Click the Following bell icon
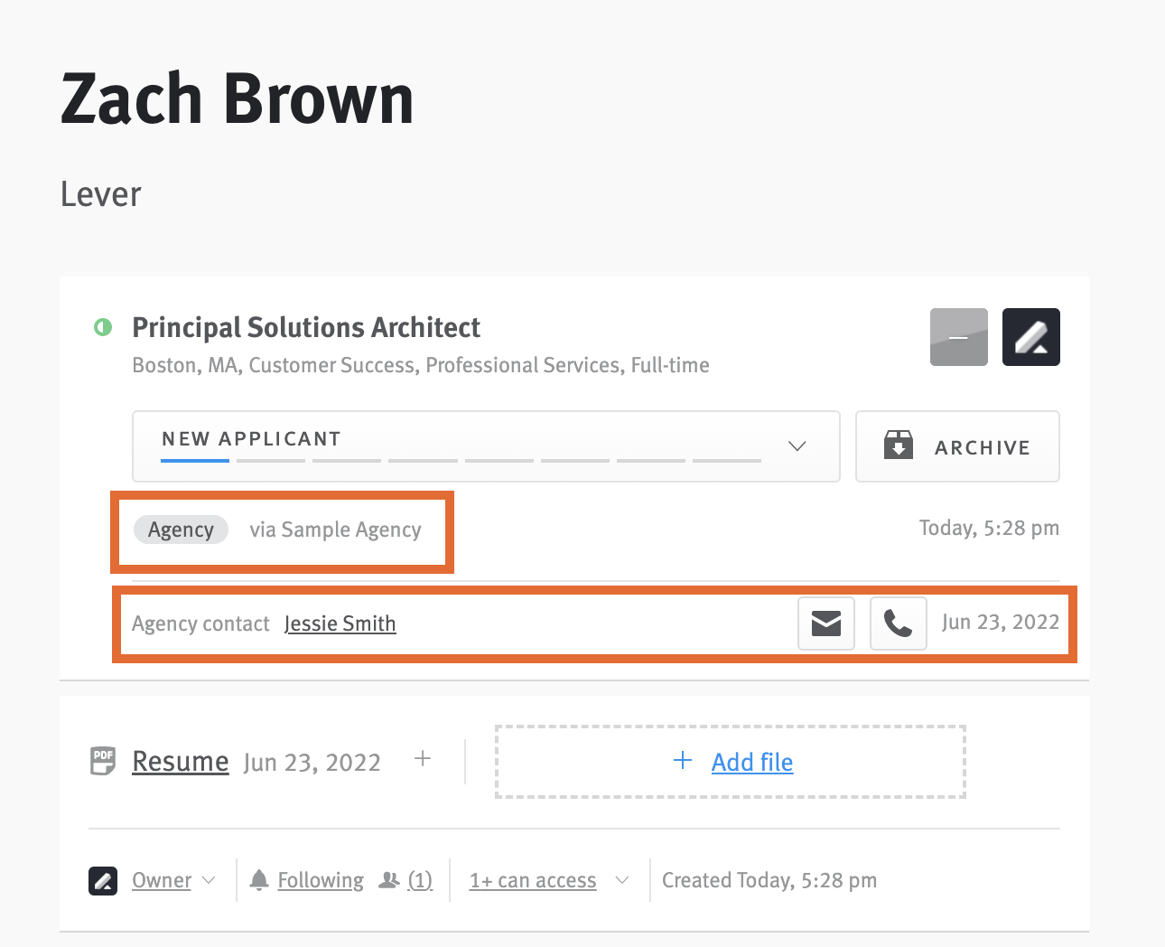Image resolution: width=1165 pixels, height=947 pixels. 259,879
